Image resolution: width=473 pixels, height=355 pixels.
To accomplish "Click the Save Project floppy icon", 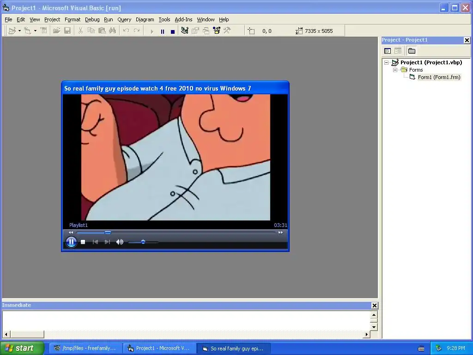I will pyautogui.click(x=67, y=31).
